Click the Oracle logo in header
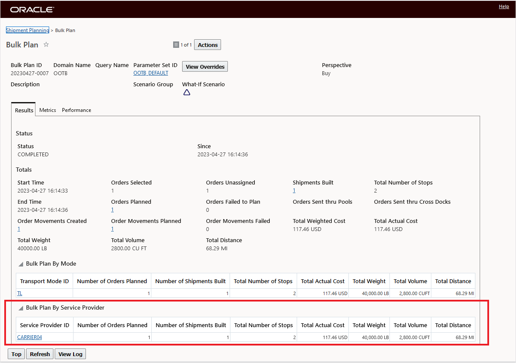The width and height of the screenshot is (516, 363). click(32, 9)
